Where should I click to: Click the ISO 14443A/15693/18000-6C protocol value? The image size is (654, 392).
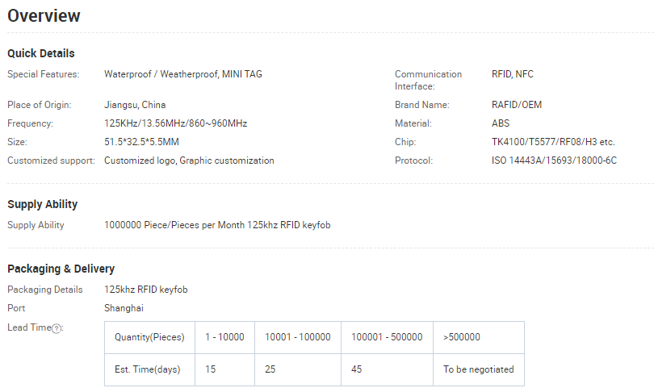(x=554, y=161)
